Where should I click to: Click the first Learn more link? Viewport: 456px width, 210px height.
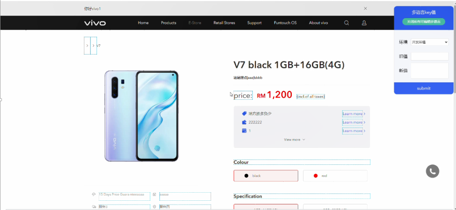click(x=353, y=114)
